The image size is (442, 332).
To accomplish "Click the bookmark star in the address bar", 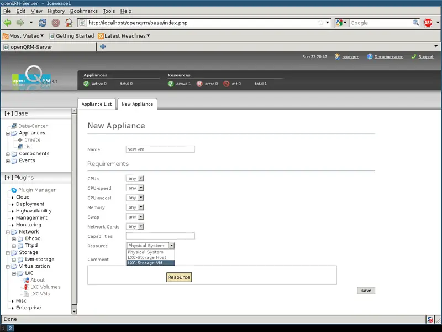I will pyautogui.click(x=320, y=23).
